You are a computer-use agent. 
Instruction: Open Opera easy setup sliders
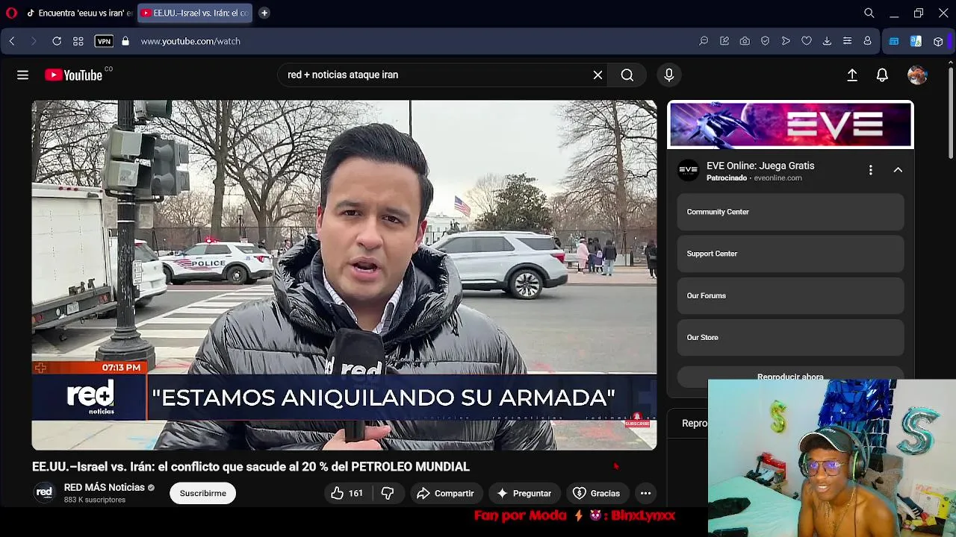tap(847, 41)
